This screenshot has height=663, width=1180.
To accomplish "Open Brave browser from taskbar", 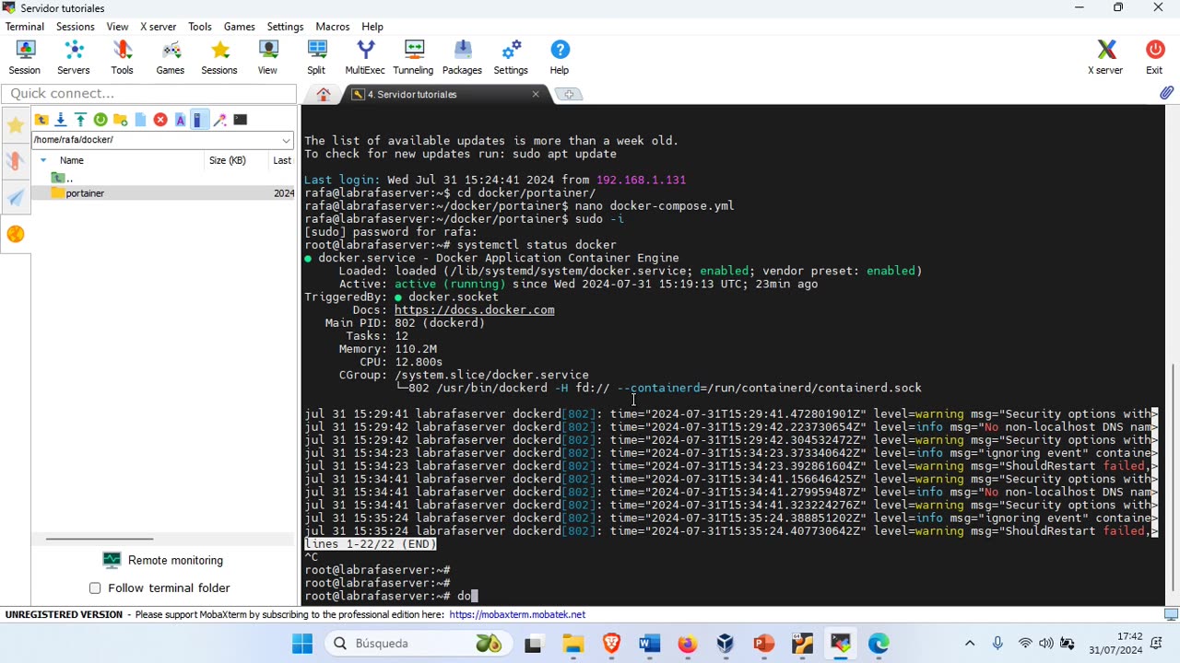I will [611, 644].
